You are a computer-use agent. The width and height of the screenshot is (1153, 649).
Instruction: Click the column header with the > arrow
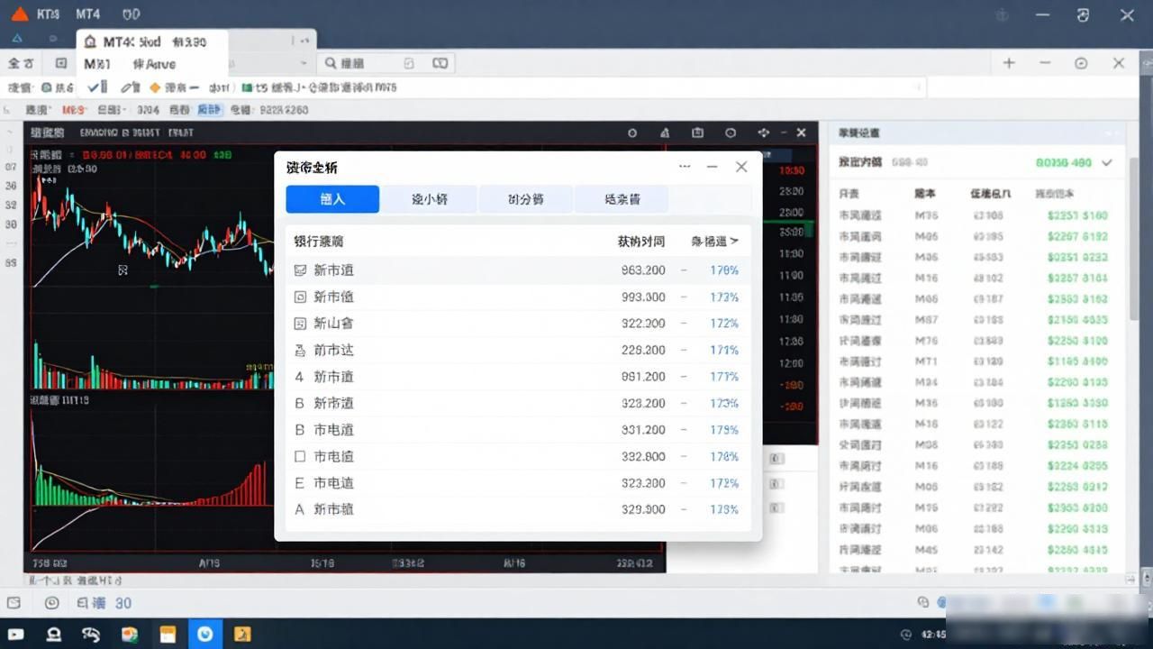(x=714, y=241)
